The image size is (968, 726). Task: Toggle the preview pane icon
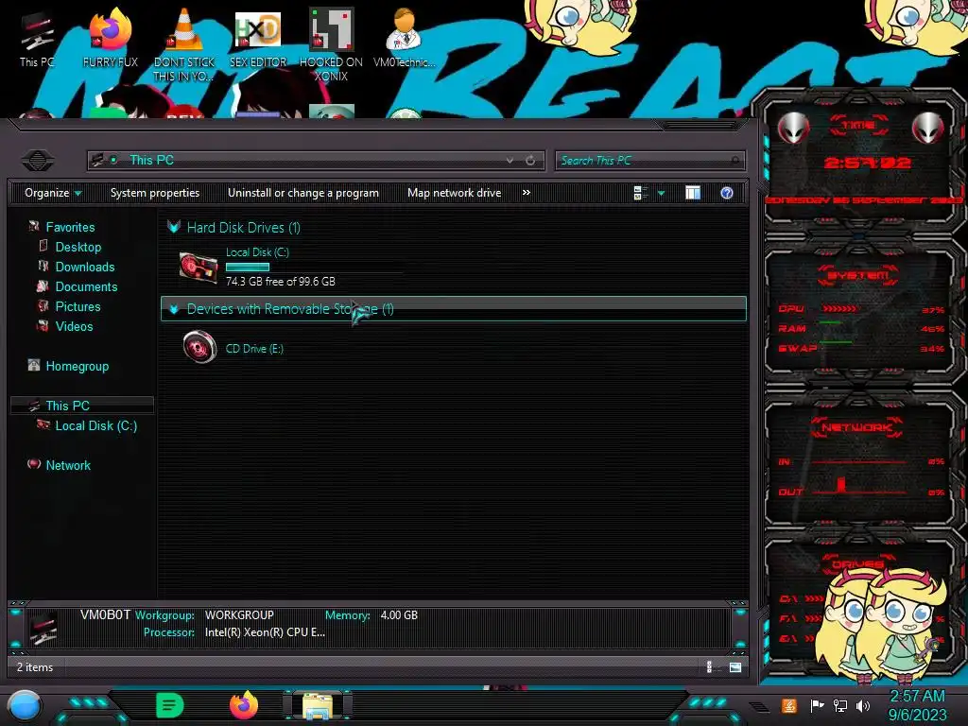(x=693, y=193)
